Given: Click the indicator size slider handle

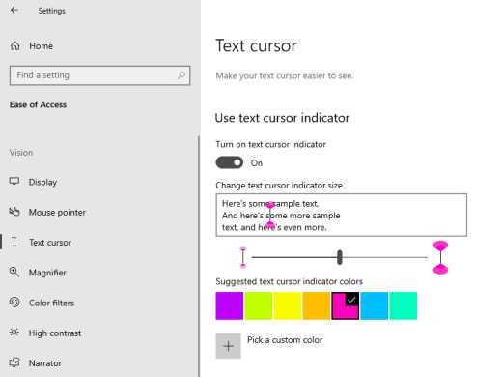Looking at the screenshot, I should 340,257.
